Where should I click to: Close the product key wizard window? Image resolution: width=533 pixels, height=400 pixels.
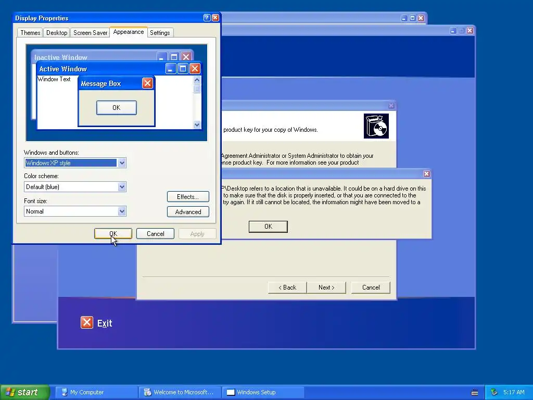[391, 105]
